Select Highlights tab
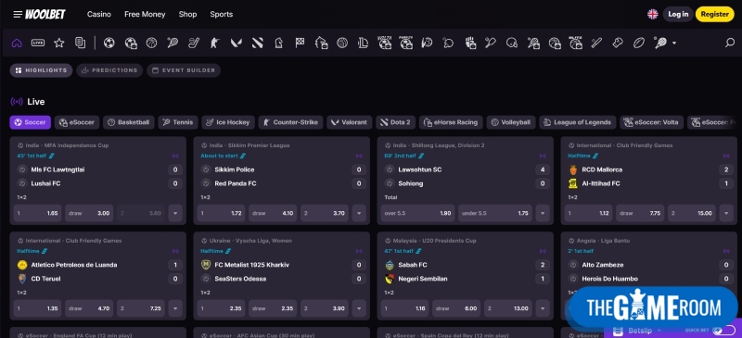Image resolution: width=742 pixels, height=338 pixels. 41,70
